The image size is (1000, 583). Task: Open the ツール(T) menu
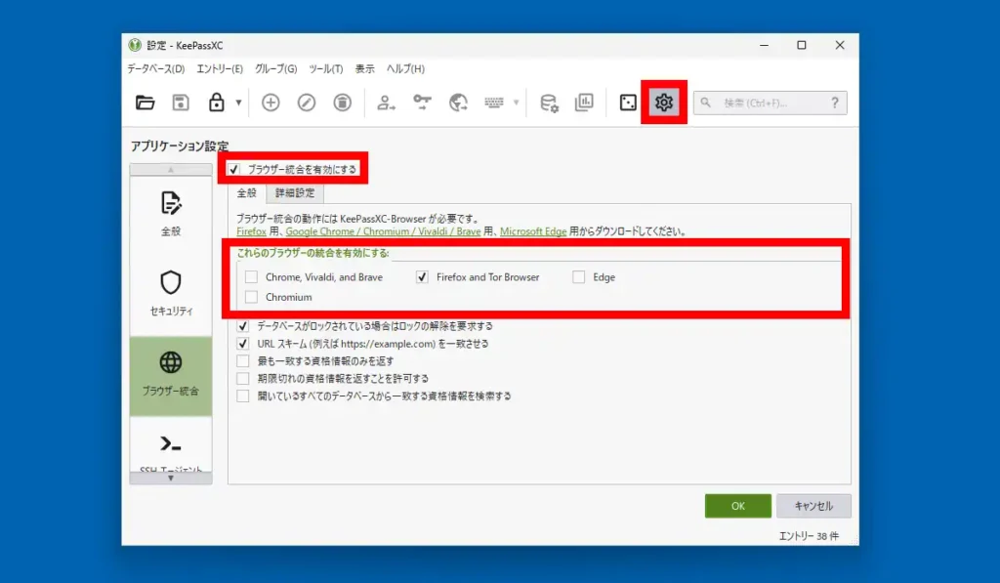click(x=326, y=69)
